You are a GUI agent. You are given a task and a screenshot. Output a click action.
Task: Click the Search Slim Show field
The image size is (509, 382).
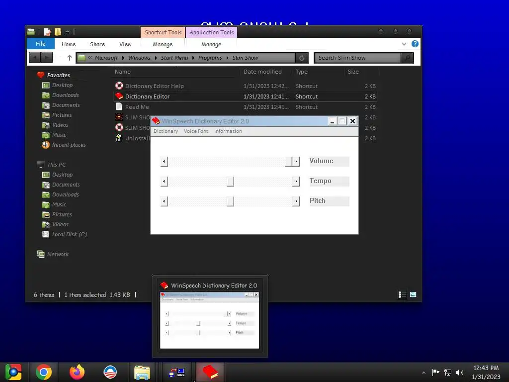click(x=357, y=58)
